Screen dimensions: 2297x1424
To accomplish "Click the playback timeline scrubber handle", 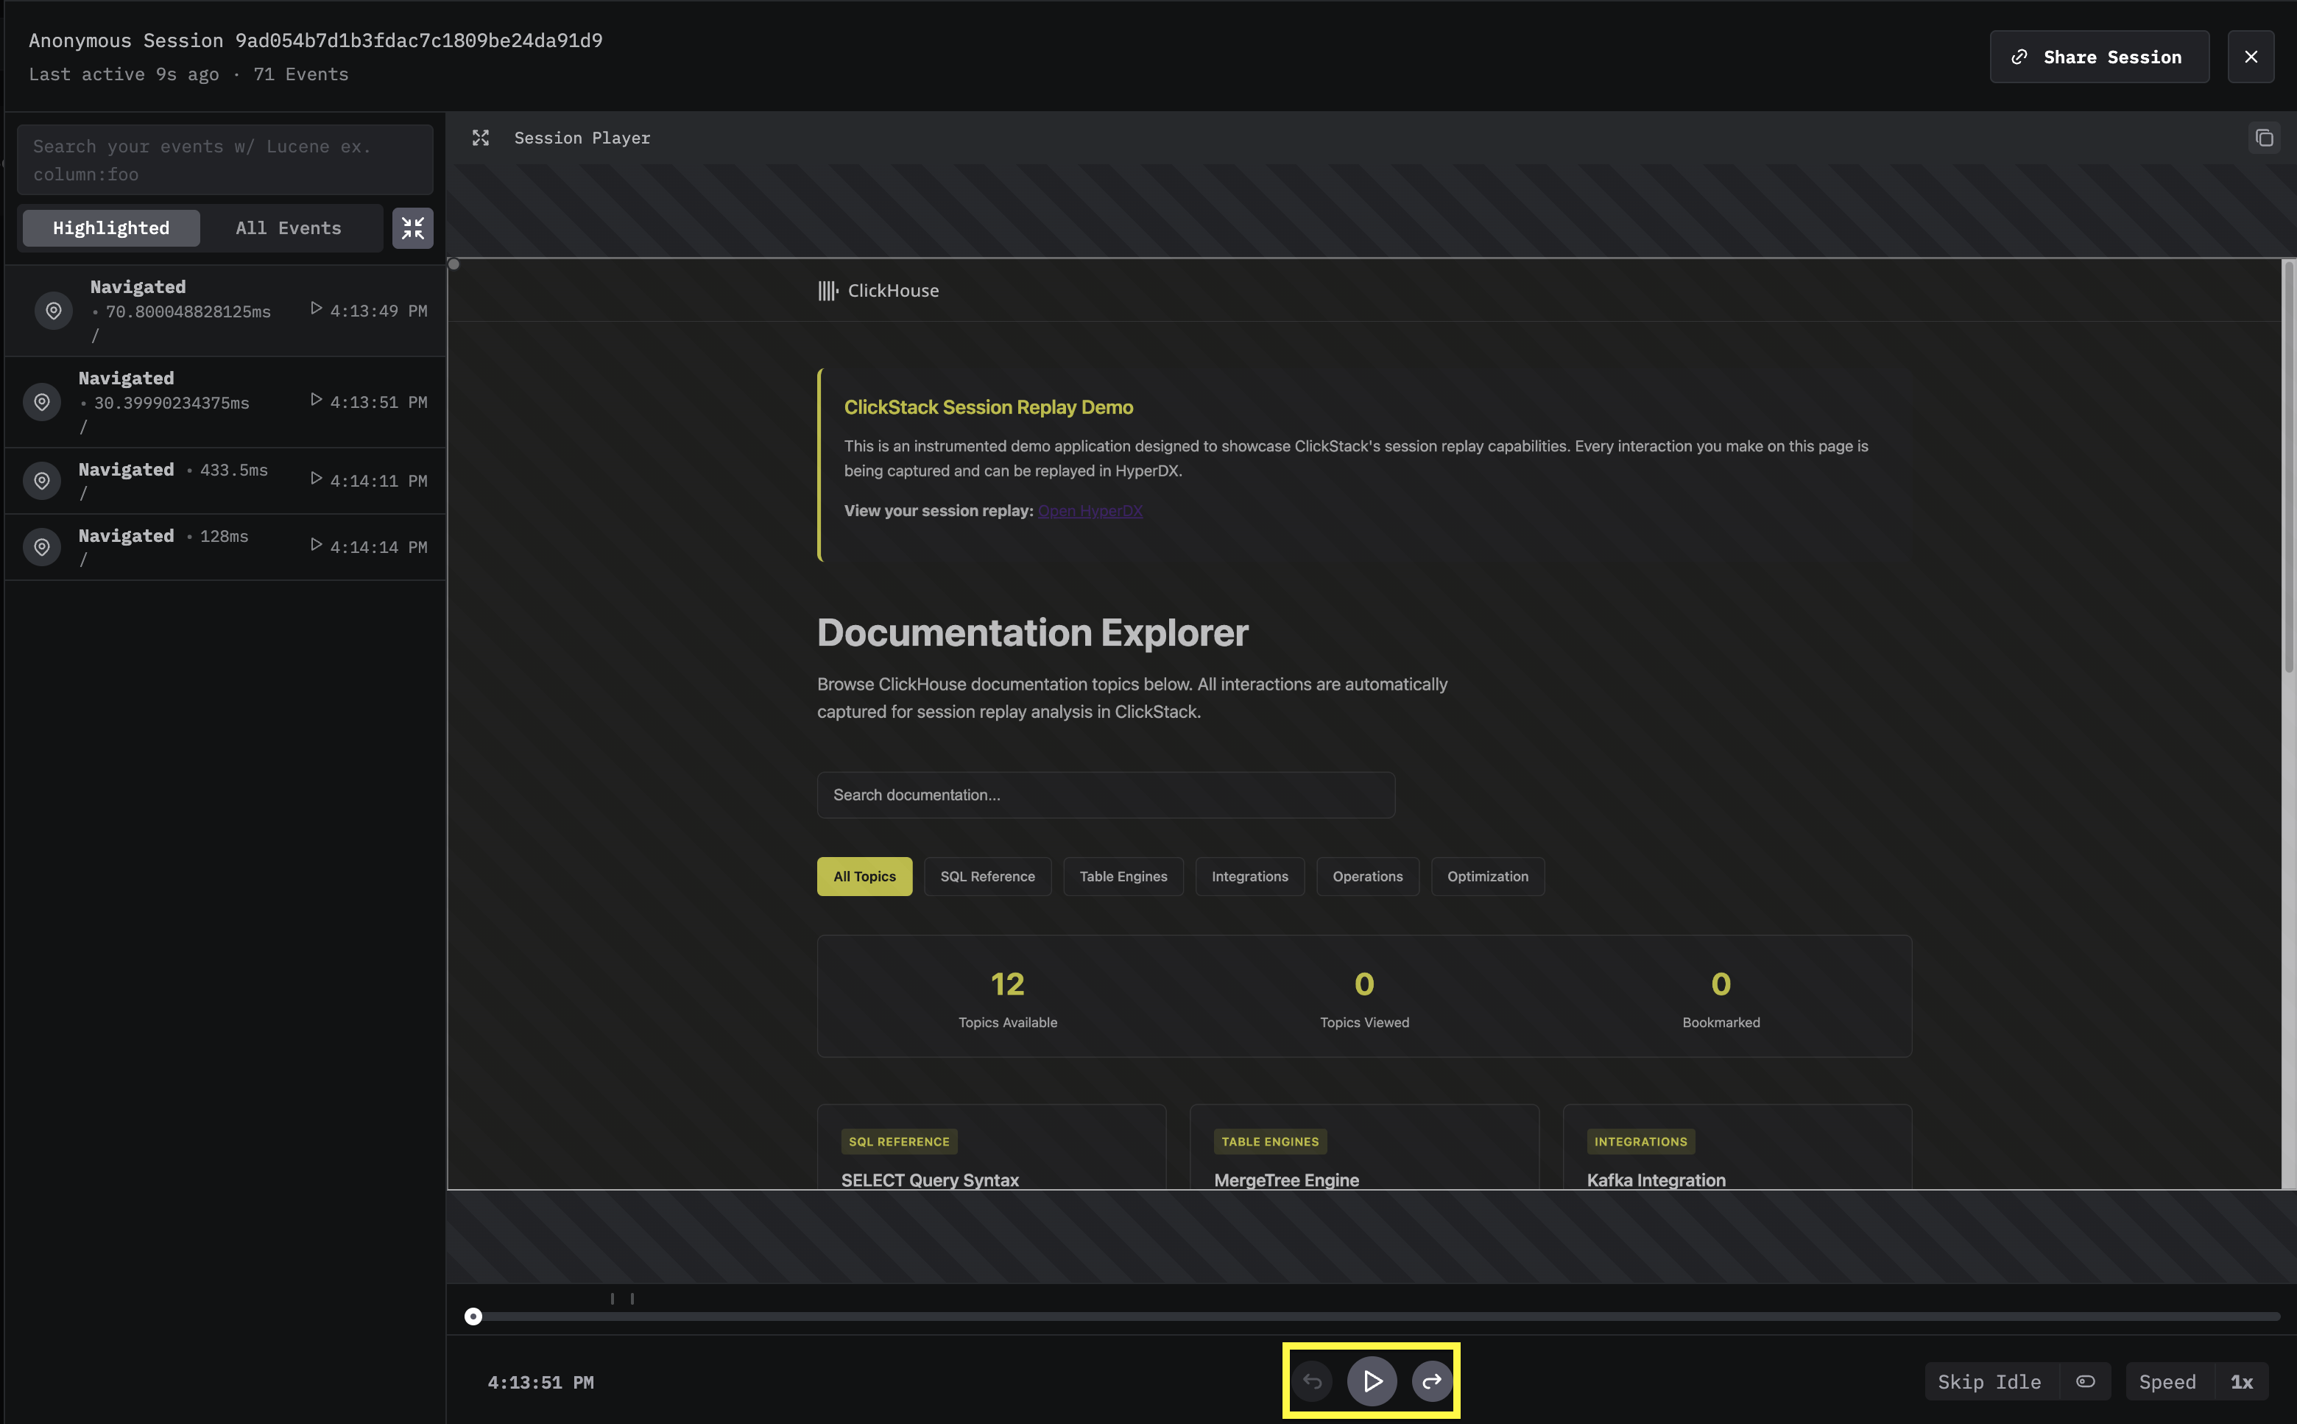I will (x=473, y=1316).
